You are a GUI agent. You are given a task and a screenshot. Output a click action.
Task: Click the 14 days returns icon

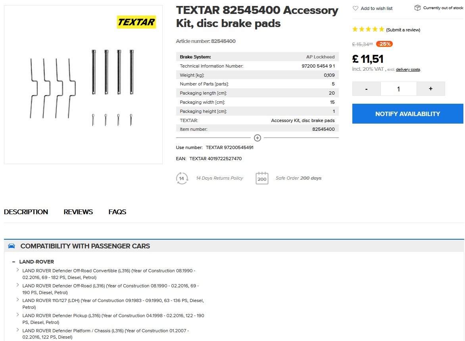182,178
